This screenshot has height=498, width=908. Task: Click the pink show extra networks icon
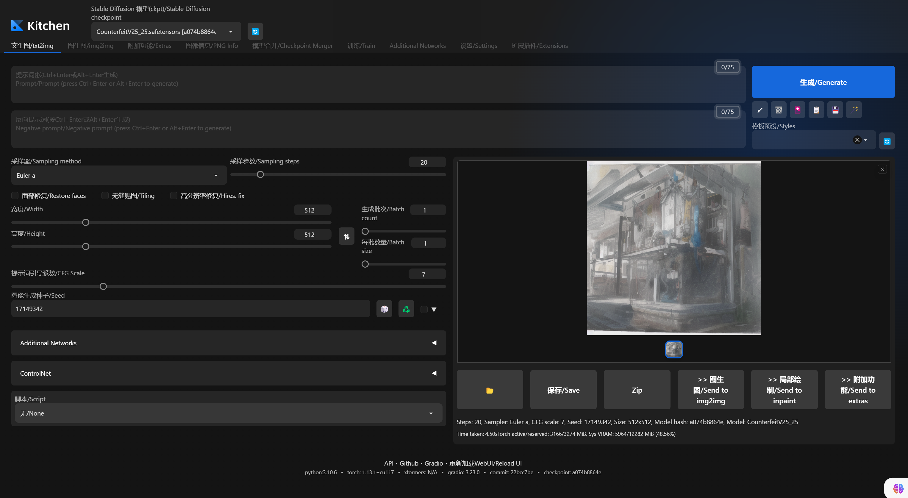(797, 110)
